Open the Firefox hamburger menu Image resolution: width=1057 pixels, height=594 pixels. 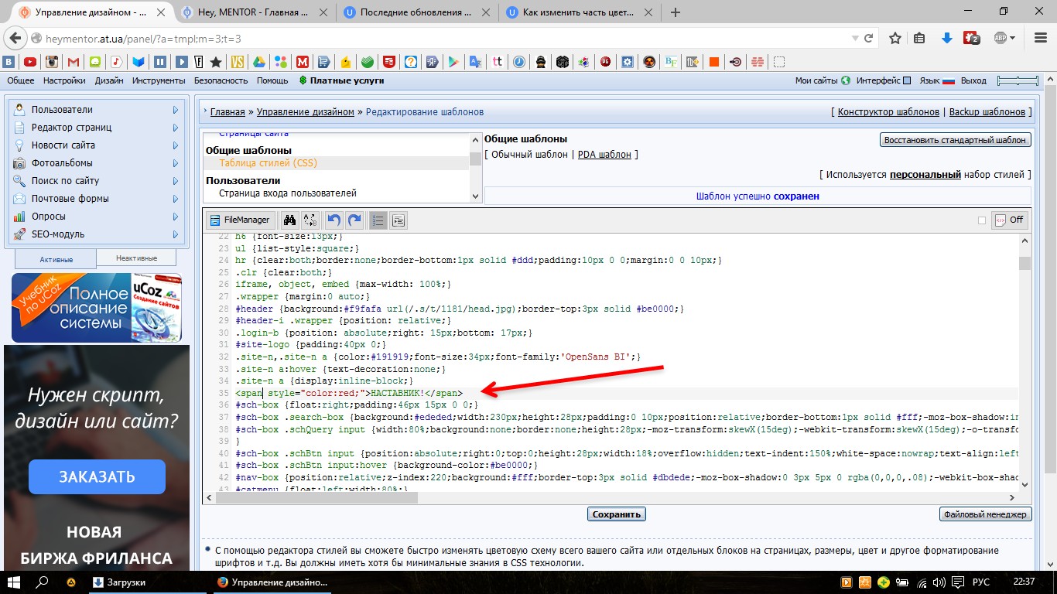(x=1039, y=38)
